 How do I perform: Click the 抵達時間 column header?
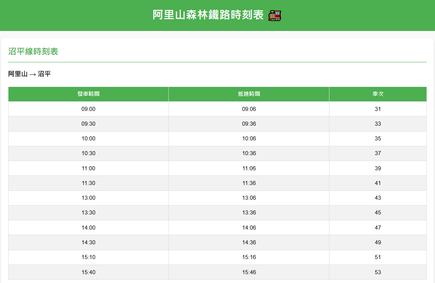(x=249, y=94)
